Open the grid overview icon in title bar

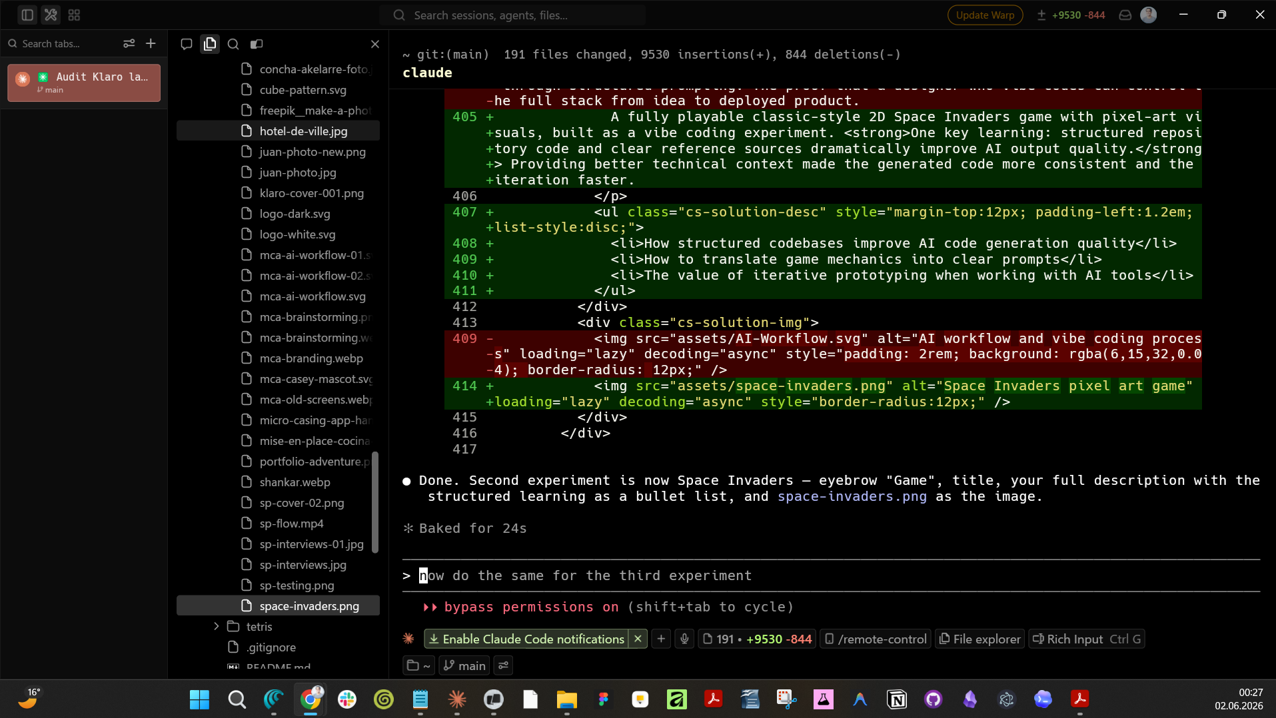coord(74,15)
